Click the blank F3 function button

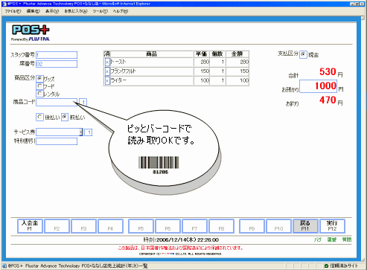(x=83, y=226)
